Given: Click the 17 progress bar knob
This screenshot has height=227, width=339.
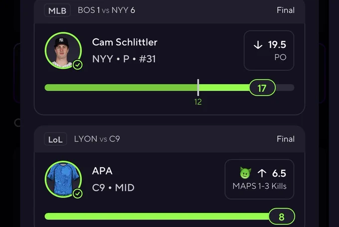Looking at the screenshot, I should pos(262,88).
